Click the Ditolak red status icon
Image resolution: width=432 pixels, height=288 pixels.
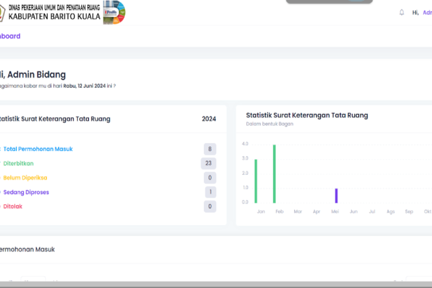[0, 207]
